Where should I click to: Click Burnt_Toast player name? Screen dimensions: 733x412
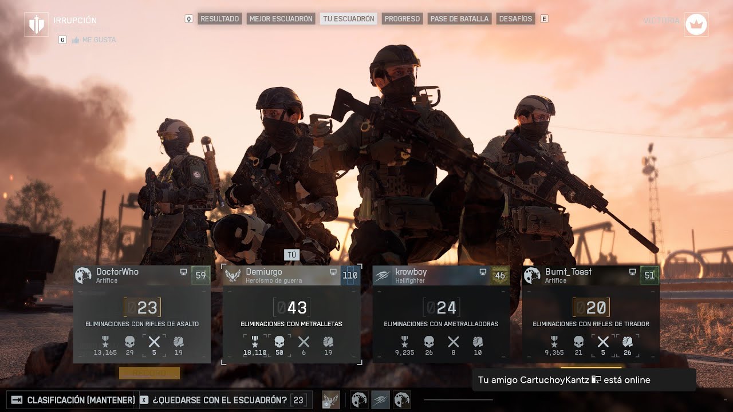[568, 272]
